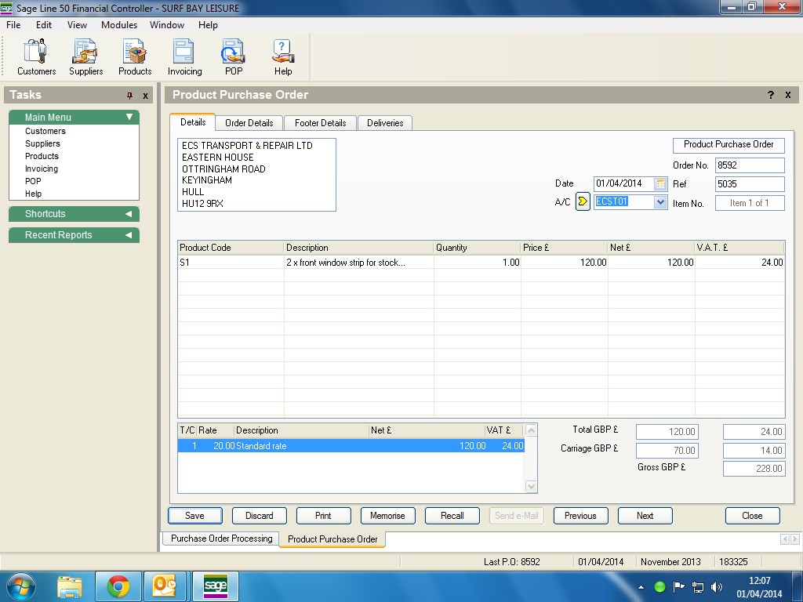Click the Ref input field

coord(749,184)
